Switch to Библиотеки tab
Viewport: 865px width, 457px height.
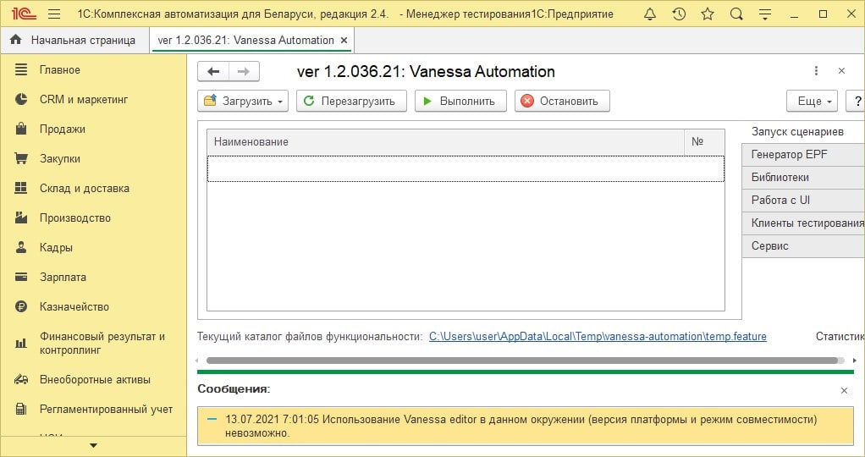[803, 177]
